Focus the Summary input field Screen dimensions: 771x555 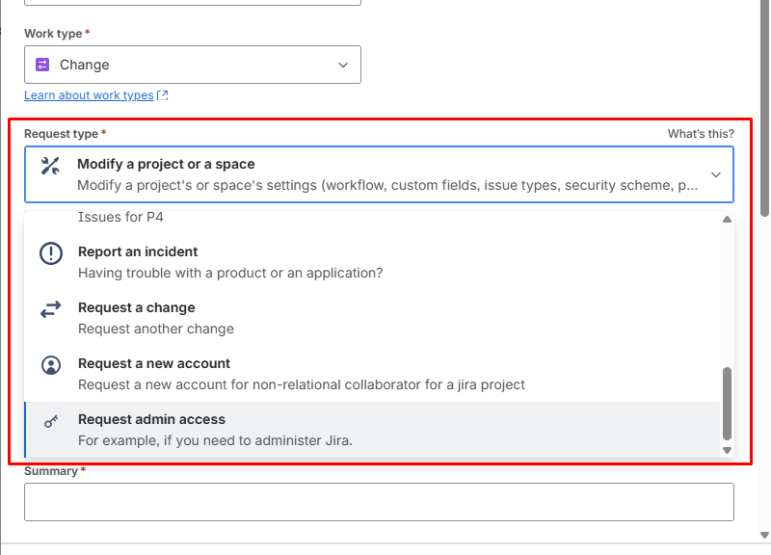pyautogui.click(x=379, y=502)
